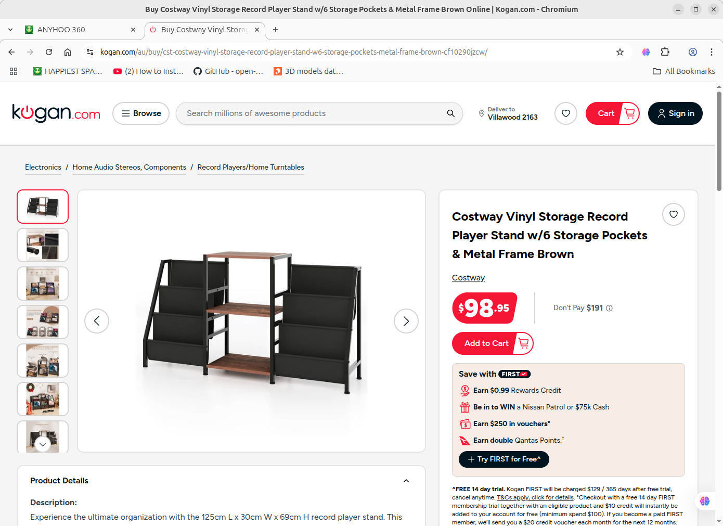Viewport: 723px width, 526px height.
Task: Click the search products input field
Action: click(313, 113)
